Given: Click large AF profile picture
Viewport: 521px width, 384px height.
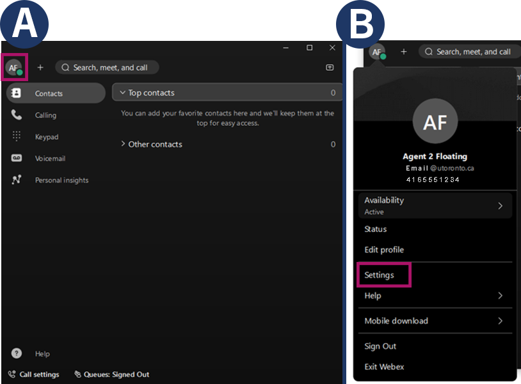Looking at the screenshot, I should [435, 121].
